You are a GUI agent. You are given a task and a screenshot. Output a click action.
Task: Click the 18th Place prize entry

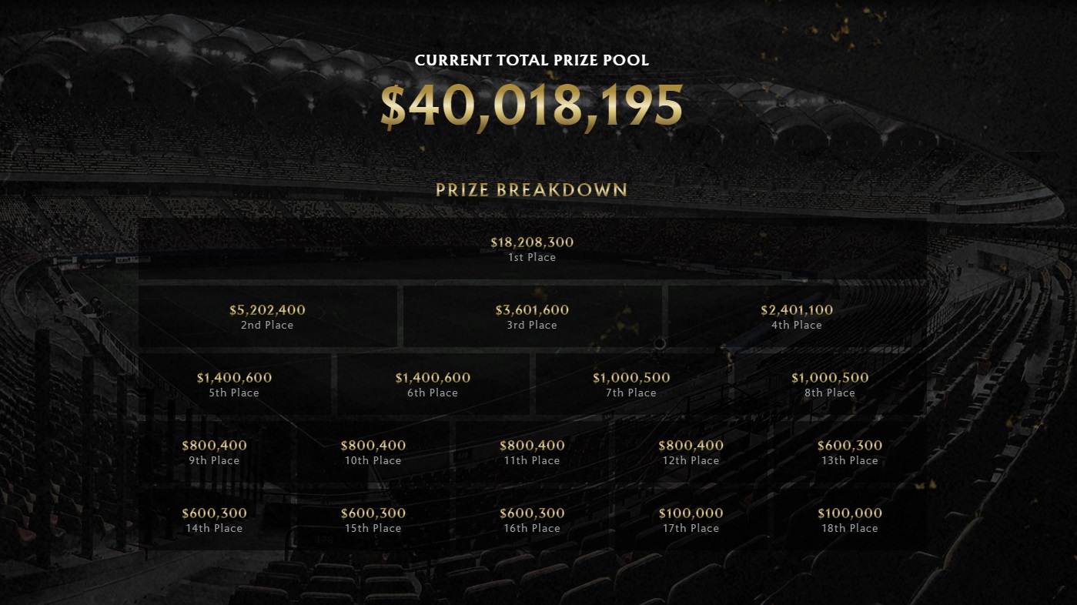[850, 520]
